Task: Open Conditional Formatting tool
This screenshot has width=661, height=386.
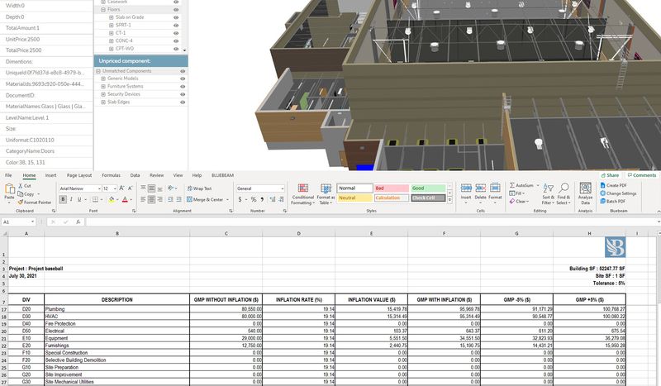Action: [x=302, y=189]
